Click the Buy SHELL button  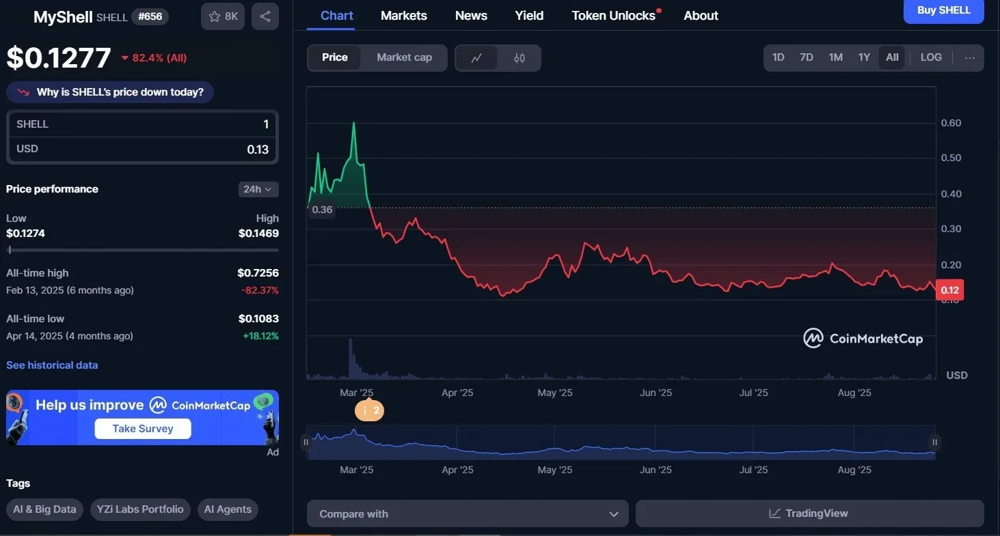[943, 11]
